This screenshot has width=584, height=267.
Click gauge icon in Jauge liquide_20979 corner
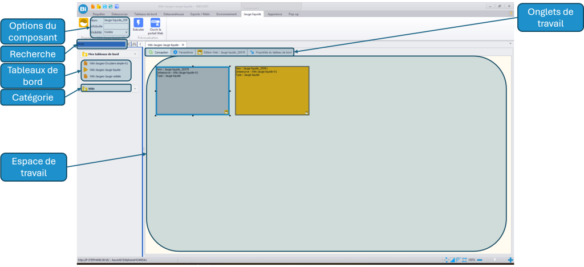coord(226,112)
